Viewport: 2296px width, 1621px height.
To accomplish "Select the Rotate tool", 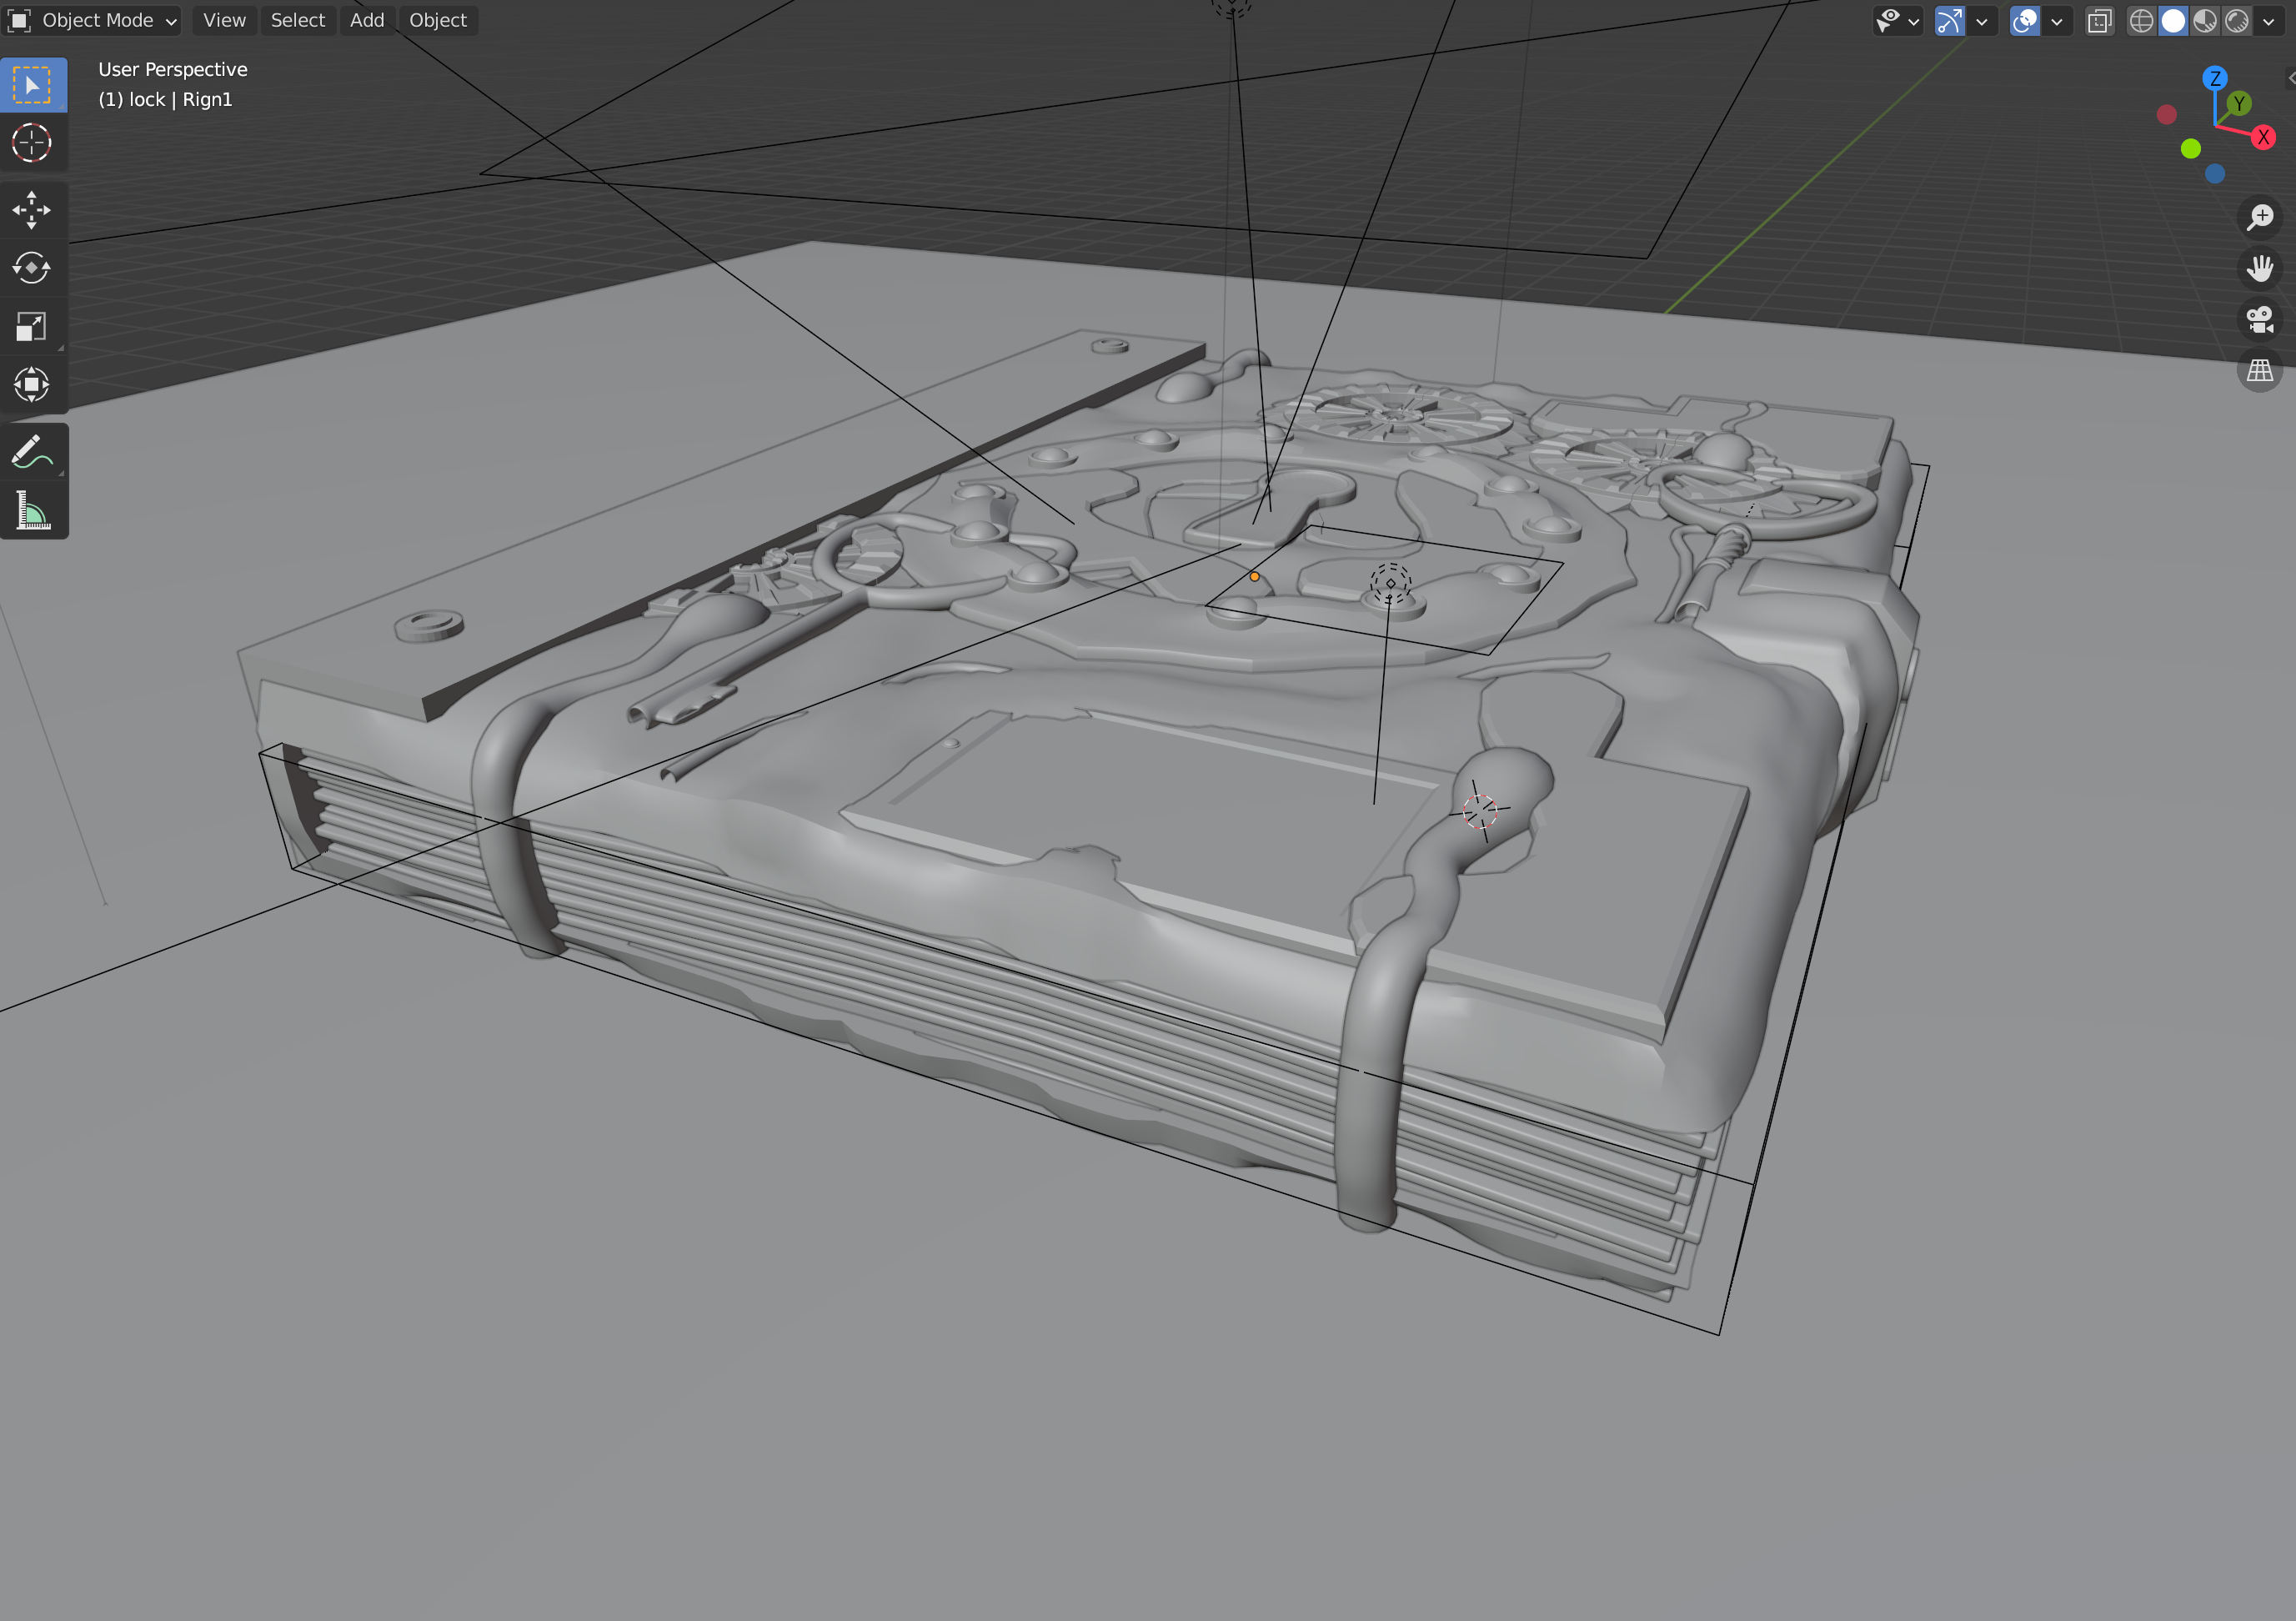I will click(x=32, y=268).
